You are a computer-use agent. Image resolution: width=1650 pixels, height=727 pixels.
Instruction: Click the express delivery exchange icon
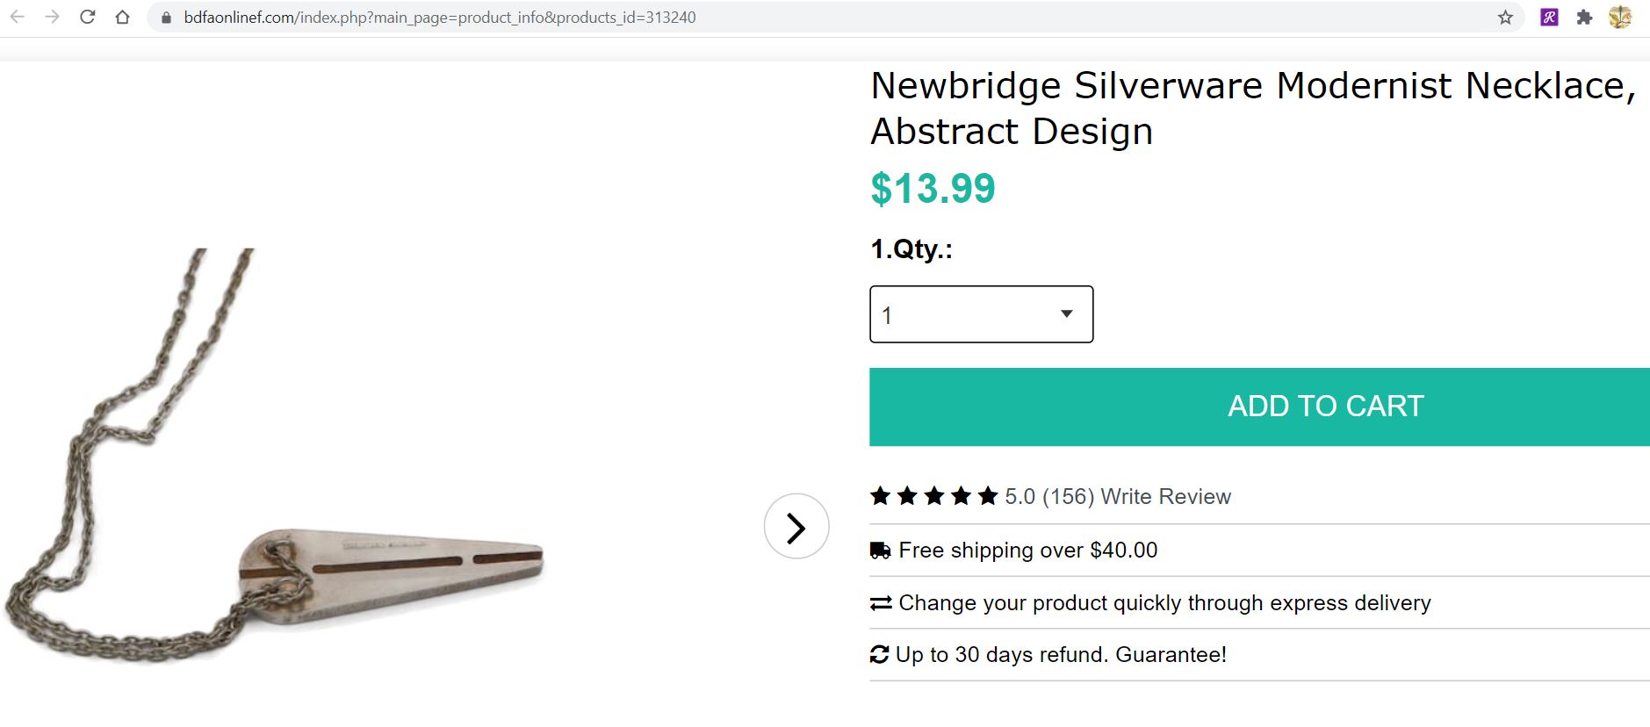tap(879, 602)
